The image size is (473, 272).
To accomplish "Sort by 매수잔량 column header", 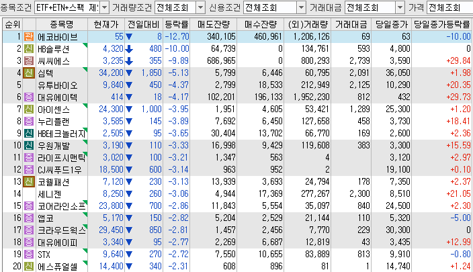I will 260,24.
